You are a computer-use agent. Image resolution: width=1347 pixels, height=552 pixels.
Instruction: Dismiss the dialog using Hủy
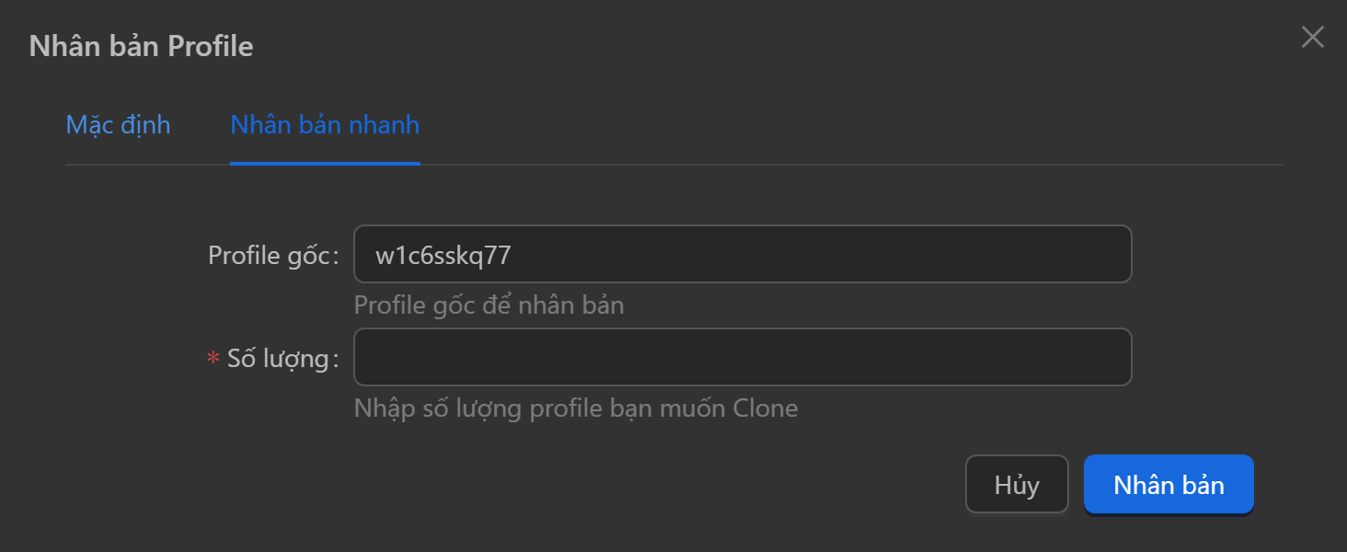pyautogui.click(x=1016, y=484)
